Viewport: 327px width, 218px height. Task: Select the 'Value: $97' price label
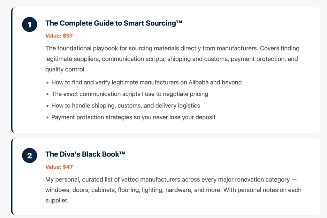tap(59, 36)
